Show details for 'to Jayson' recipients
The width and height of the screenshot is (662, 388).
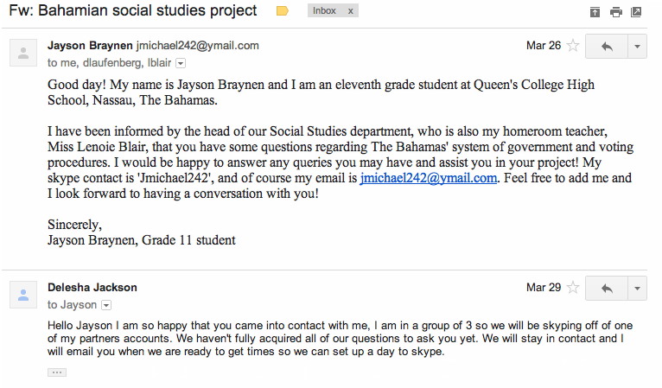coord(106,305)
